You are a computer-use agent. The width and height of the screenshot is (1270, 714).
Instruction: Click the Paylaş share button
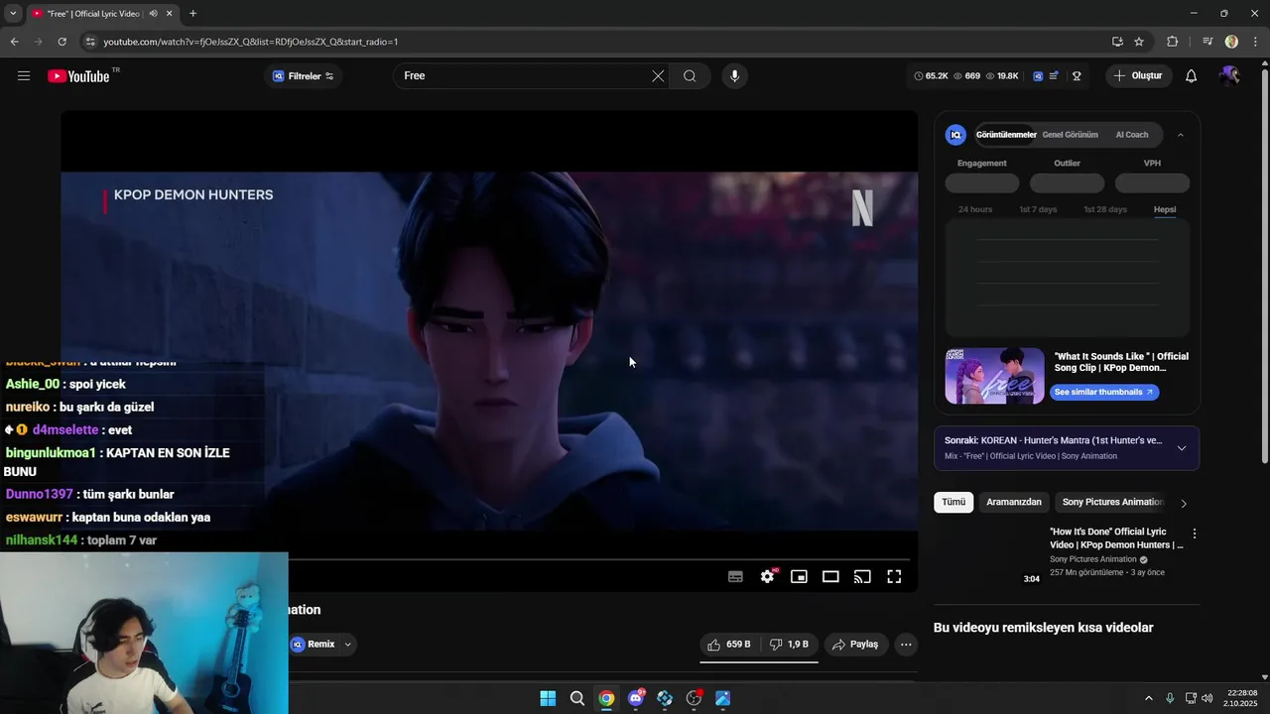(x=855, y=645)
